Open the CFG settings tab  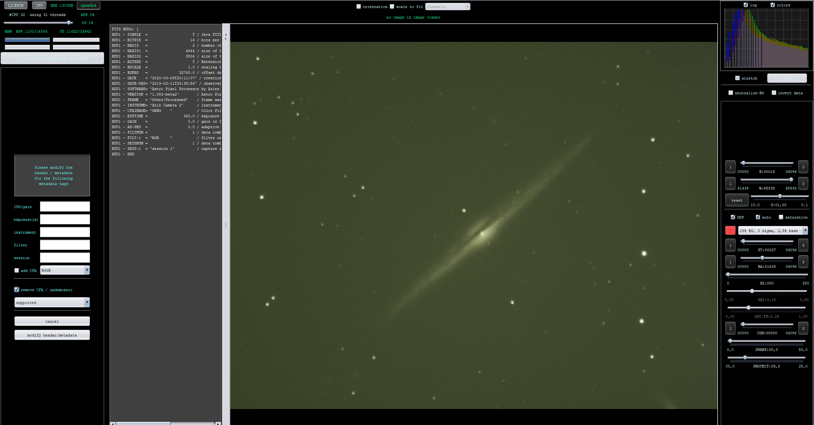[x=39, y=5]
